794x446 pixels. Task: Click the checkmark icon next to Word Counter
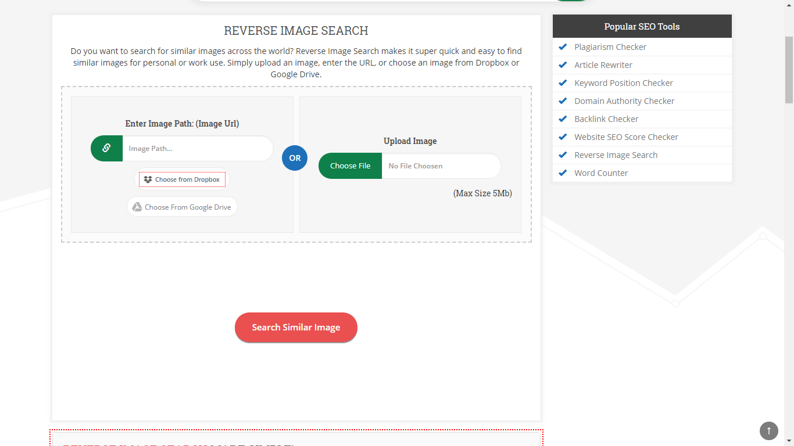click(562, 173)
